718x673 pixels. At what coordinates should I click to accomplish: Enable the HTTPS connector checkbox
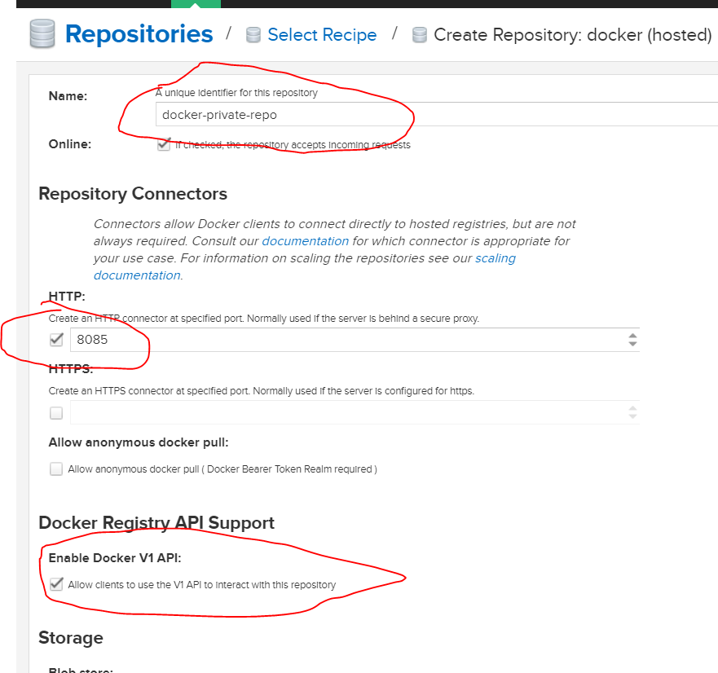coord(55,413)
